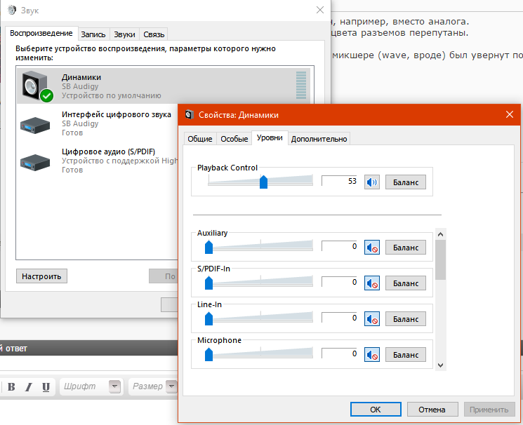Click the Настроить button
The width and height of the screenshot is (523, 425).
[x=41, y=276]
